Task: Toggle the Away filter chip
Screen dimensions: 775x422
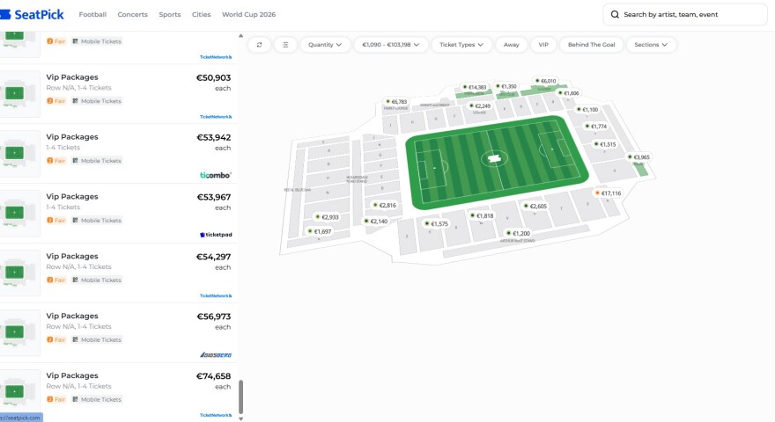Action: (x=511, y=45)
